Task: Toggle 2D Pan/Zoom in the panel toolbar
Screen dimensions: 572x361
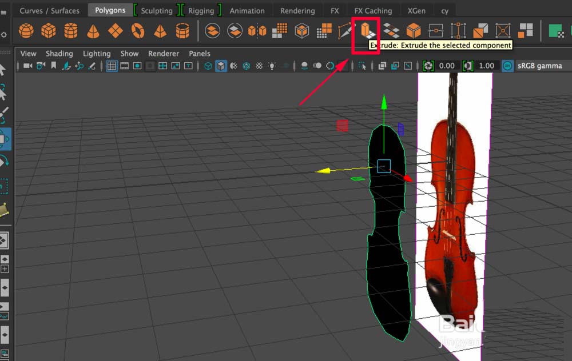Action: tap(79, 66)
